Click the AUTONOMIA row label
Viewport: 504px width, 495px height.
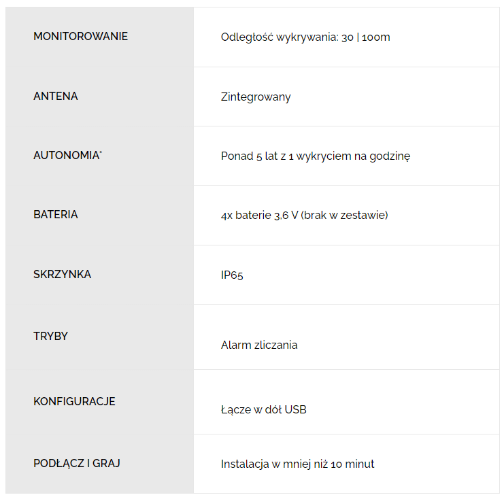(x=67, y=155)
